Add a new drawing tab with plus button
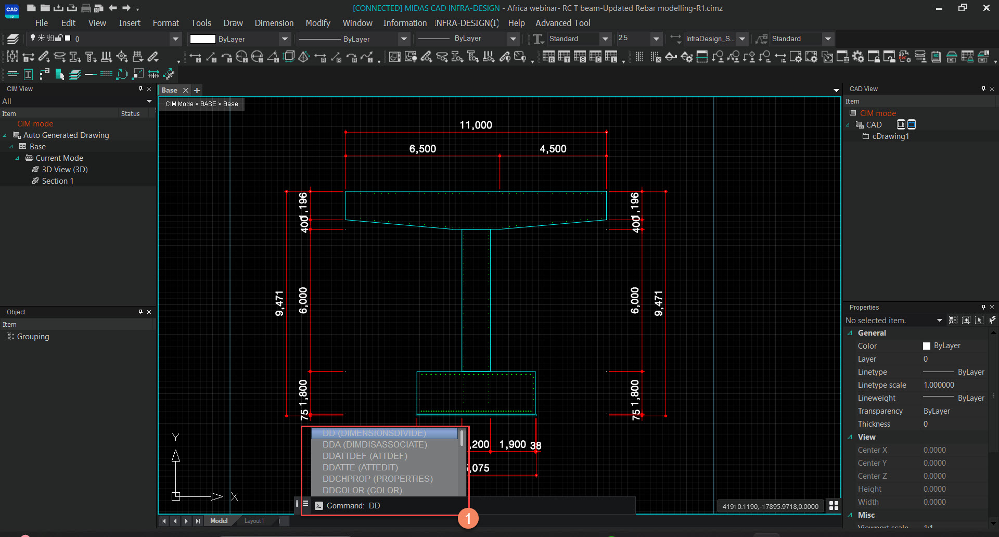 [x=197, y=90]
